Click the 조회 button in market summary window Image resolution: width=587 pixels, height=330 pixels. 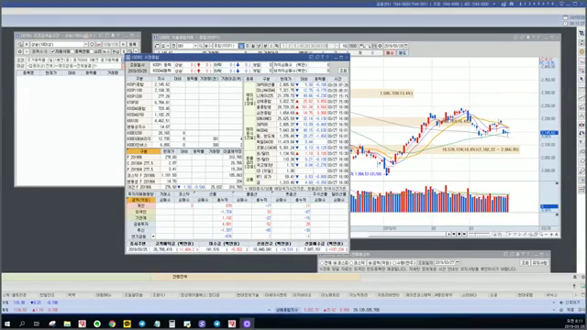point(343,71)
